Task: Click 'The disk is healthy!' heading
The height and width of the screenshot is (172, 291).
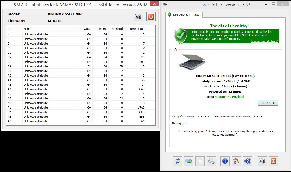Action: point(229,26)
